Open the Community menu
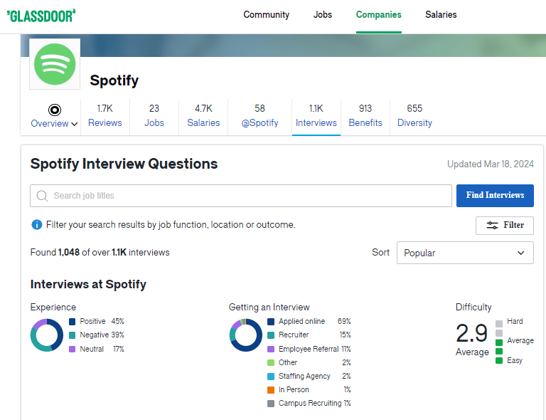Viewport: 546px width, 420px height. (x=266, y=15)
